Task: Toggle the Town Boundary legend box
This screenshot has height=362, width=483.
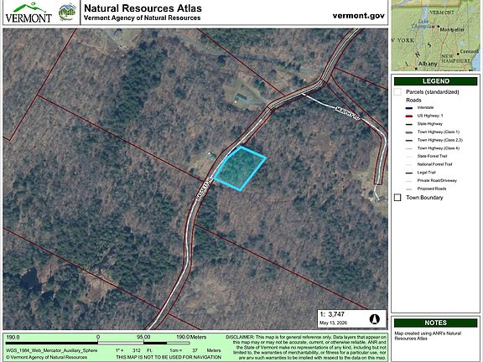Action: [x=397, y=197]
